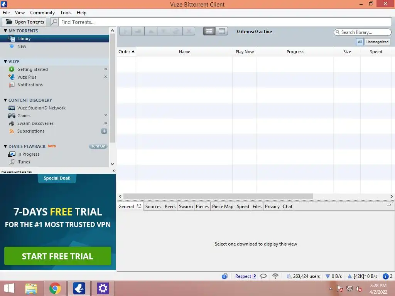Collapse the DEVICE PLAYBACK section
The width and height of the screenshot is (395, 296).
pos(5,146)
